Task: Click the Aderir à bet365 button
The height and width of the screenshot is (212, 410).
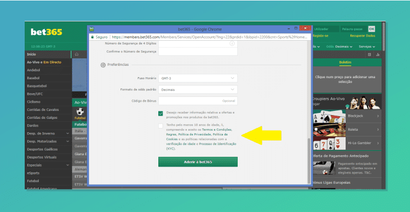Action: (198, 162)
